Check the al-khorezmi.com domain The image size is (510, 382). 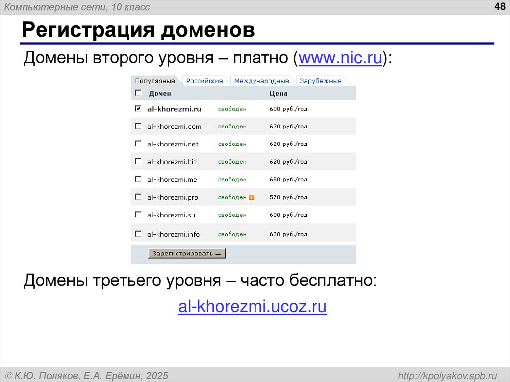point(138,126)
